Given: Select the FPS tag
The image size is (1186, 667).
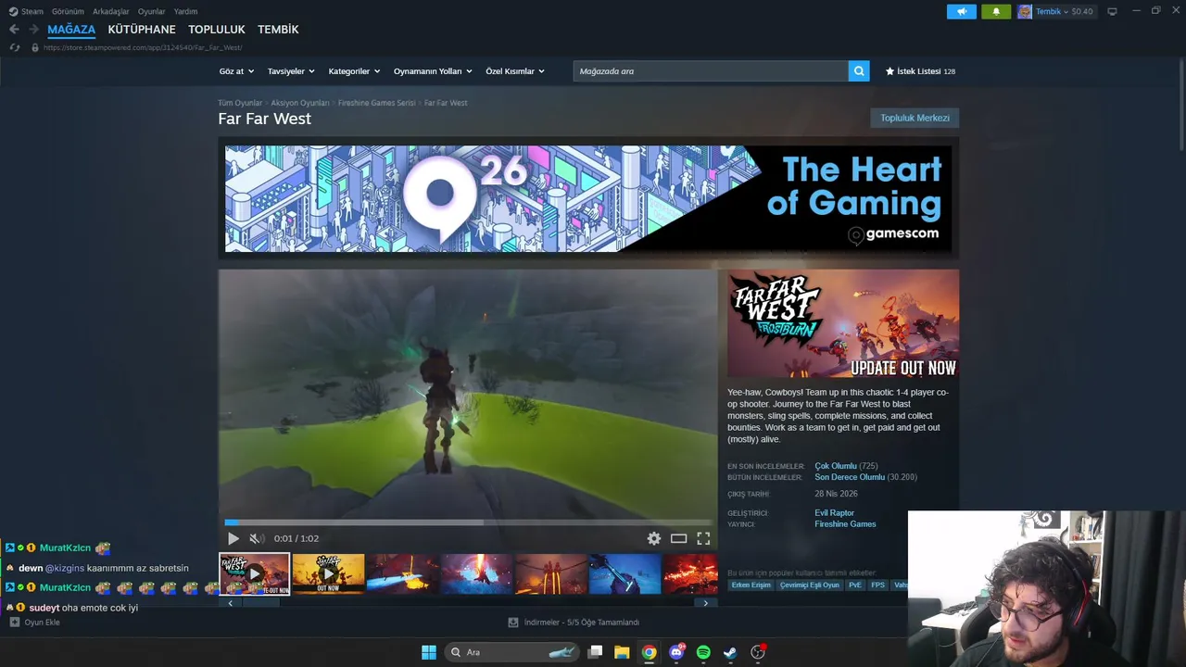Looking at the screenshot, I should [878, 585].
